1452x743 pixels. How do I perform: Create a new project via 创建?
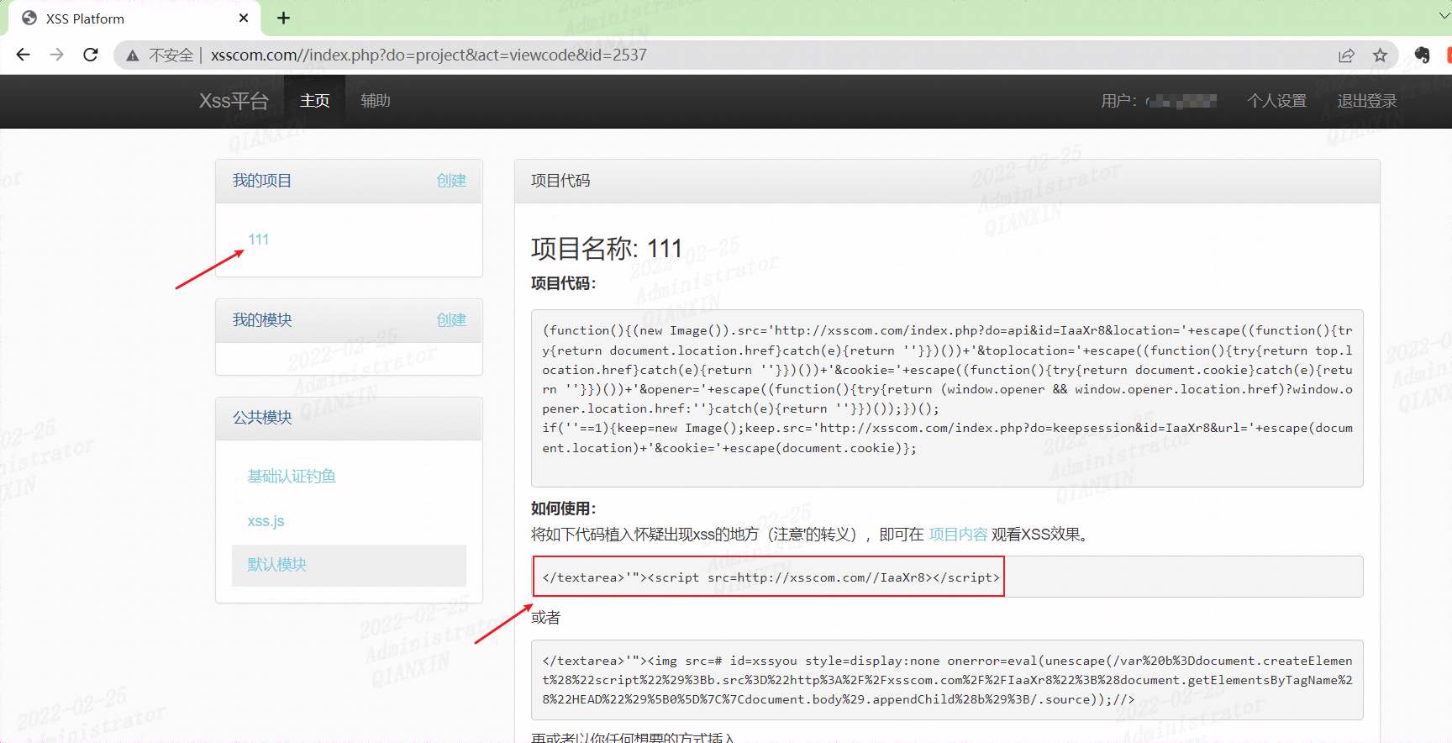click(x=451, y=181)
